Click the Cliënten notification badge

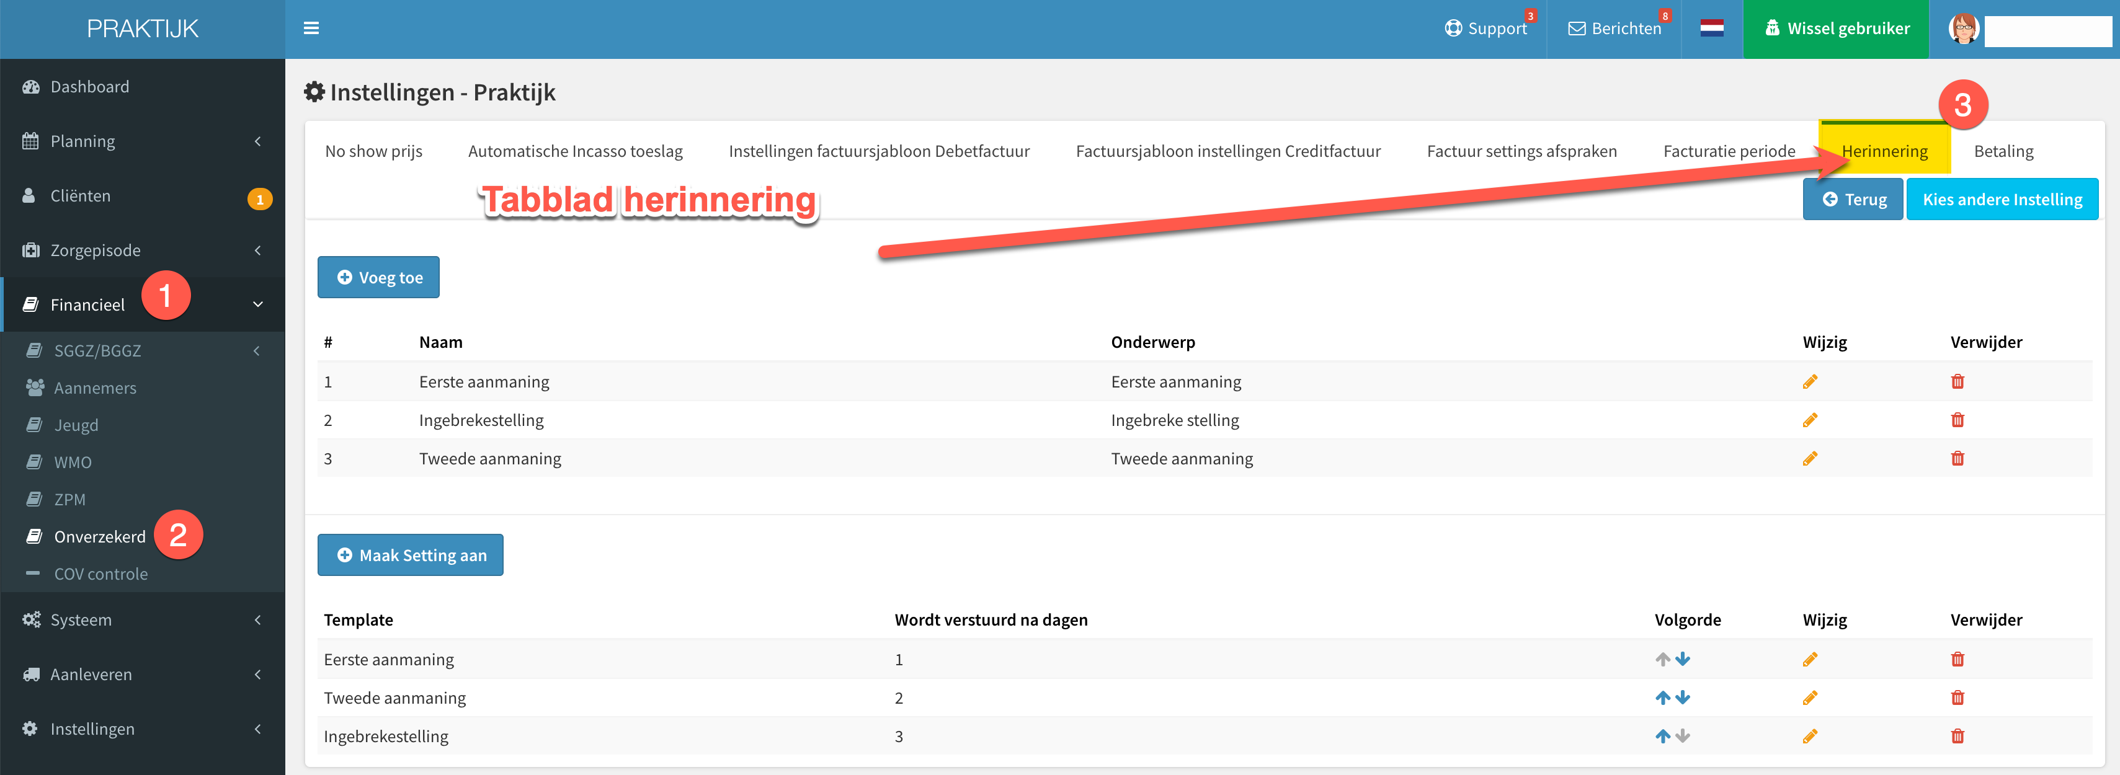(x=260, y=199)
